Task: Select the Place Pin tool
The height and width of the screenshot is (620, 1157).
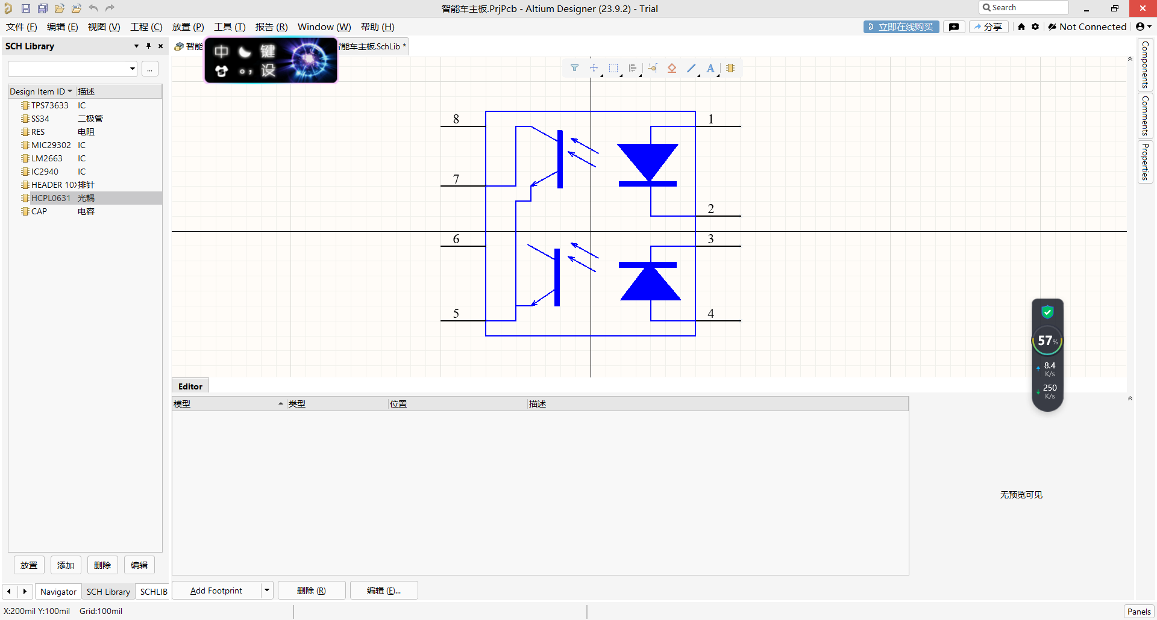Action: (653, 68)
